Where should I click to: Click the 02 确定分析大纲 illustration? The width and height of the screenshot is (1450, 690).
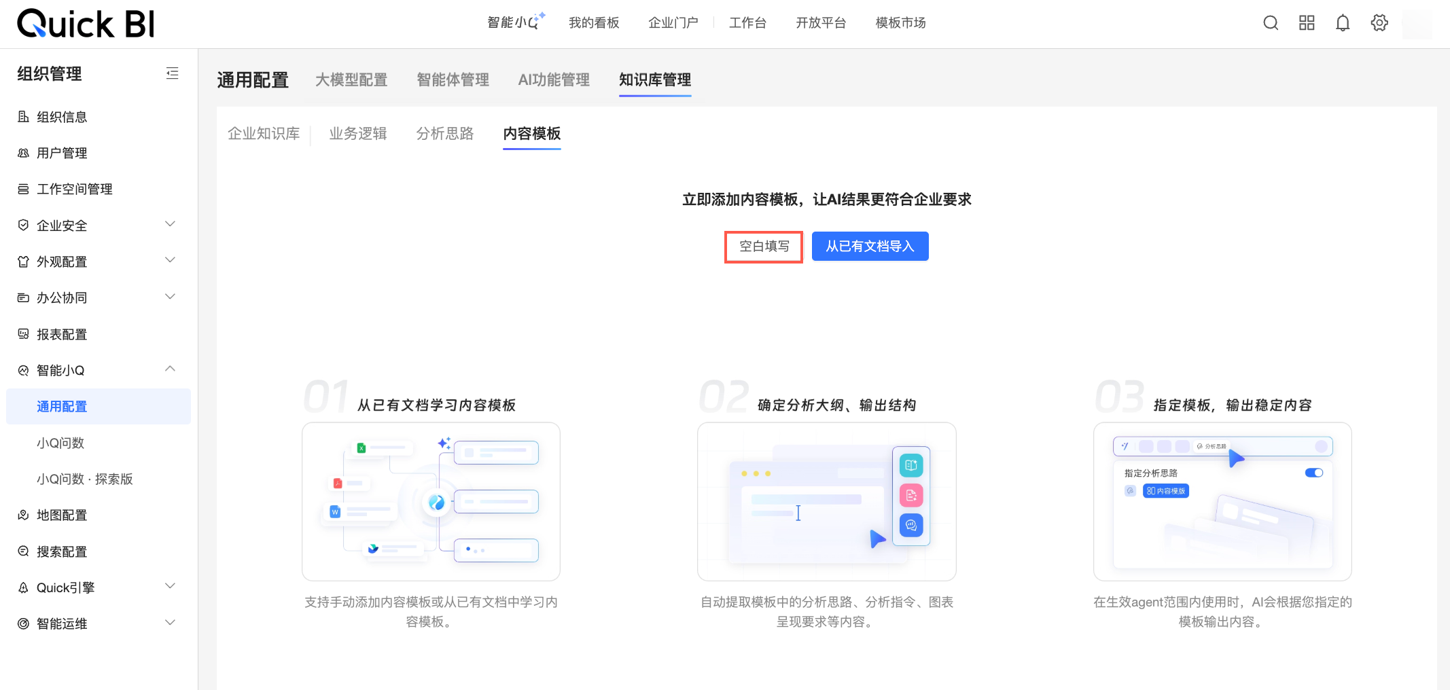[827, 501]
